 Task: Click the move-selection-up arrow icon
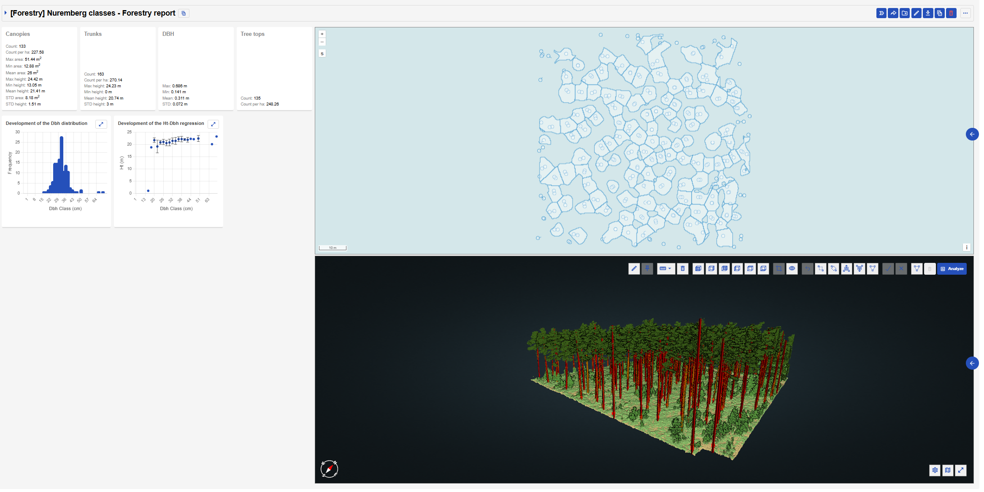click(x=846, y=268)
